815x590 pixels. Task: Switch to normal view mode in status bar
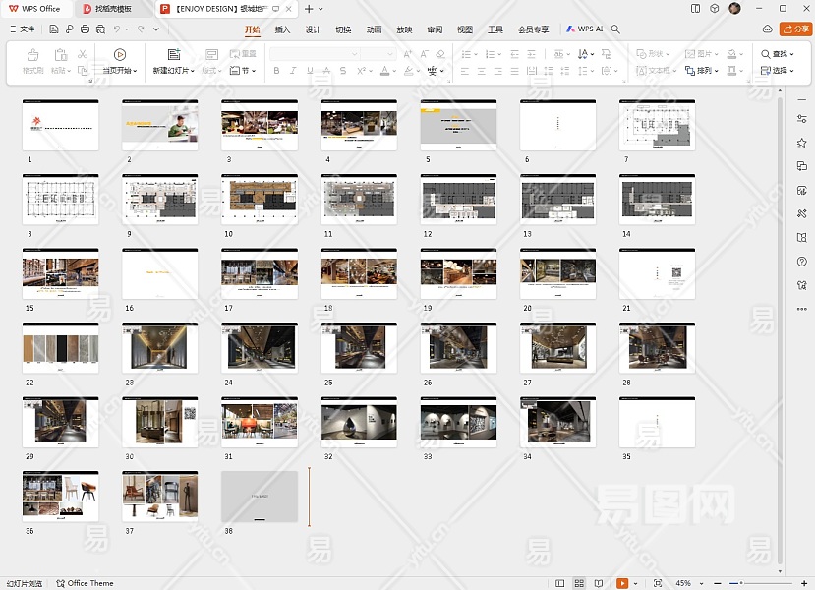(x=560, y=583)
